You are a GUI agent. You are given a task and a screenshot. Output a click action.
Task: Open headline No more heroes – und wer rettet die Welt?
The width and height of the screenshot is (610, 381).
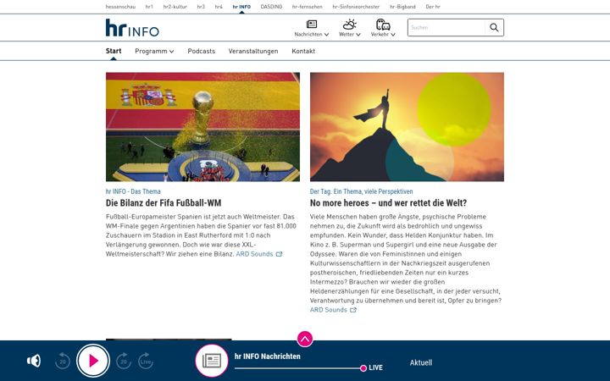(x=388, y=203)
